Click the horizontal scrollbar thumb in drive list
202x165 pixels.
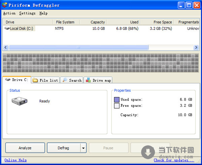pos(78,47)
